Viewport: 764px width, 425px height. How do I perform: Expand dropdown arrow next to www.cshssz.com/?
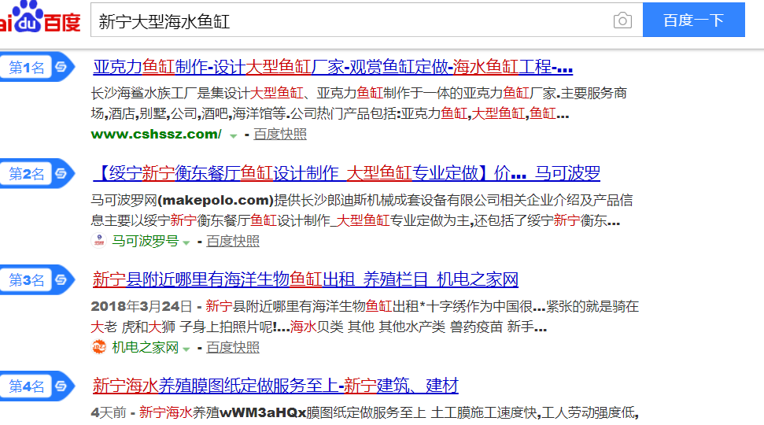pos(234,135)
